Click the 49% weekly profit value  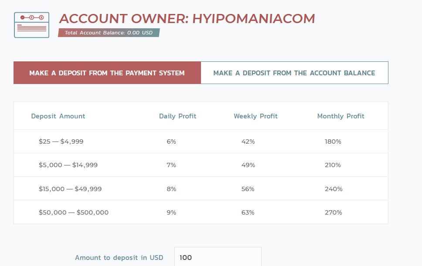[x=248, y=165]
